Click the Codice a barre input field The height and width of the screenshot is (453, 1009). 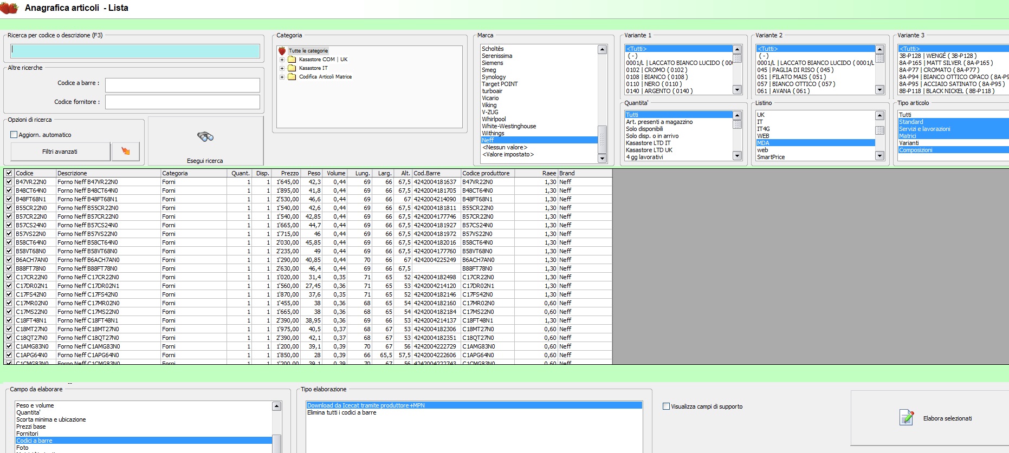click(x=182, y=85)
